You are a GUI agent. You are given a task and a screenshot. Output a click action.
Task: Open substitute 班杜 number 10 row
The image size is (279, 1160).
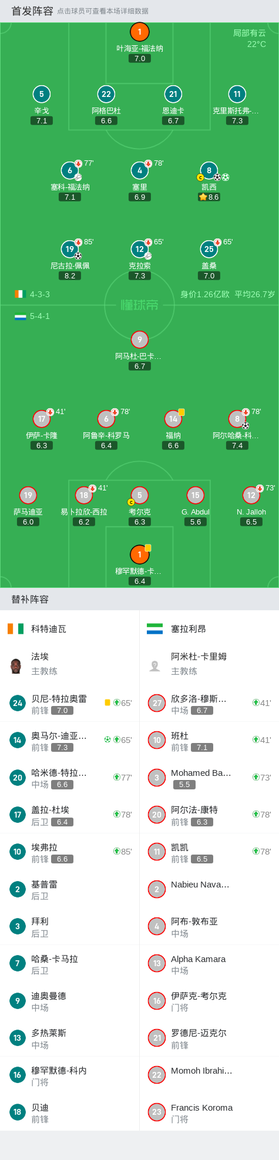(209, 741)
